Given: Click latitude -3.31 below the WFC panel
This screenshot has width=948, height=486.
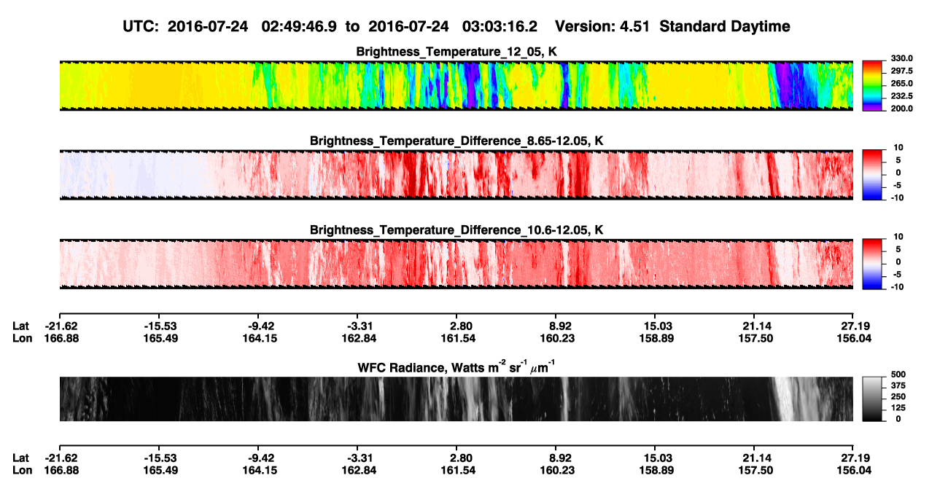Looking at the screenshot, I should click(x=357, y=458).
